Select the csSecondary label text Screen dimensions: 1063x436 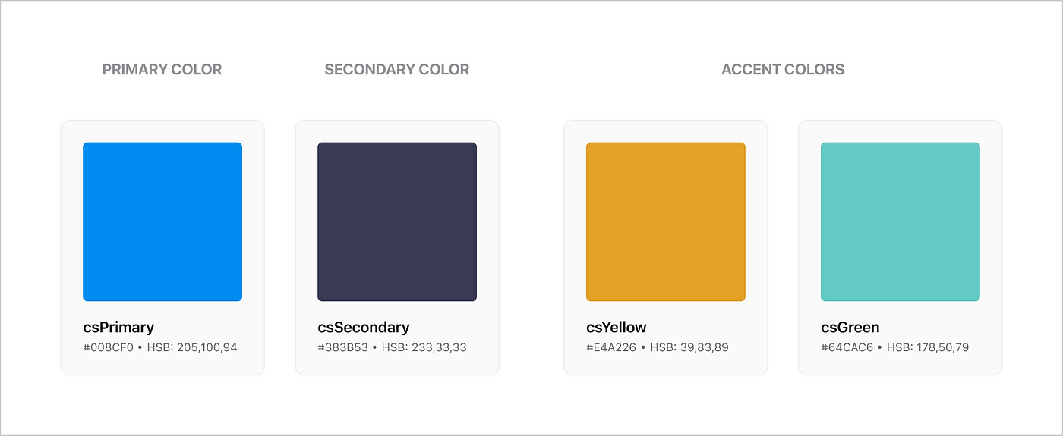point(364,328)
